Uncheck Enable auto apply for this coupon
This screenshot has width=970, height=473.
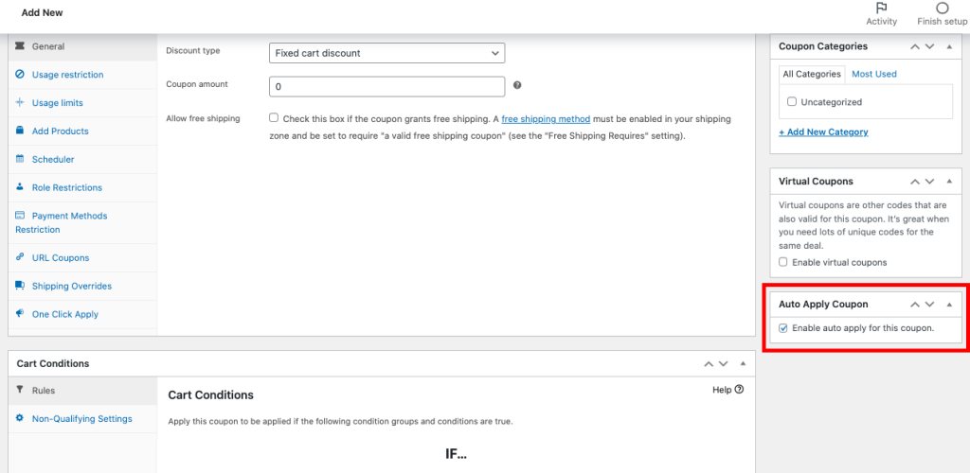click(783, 328)
